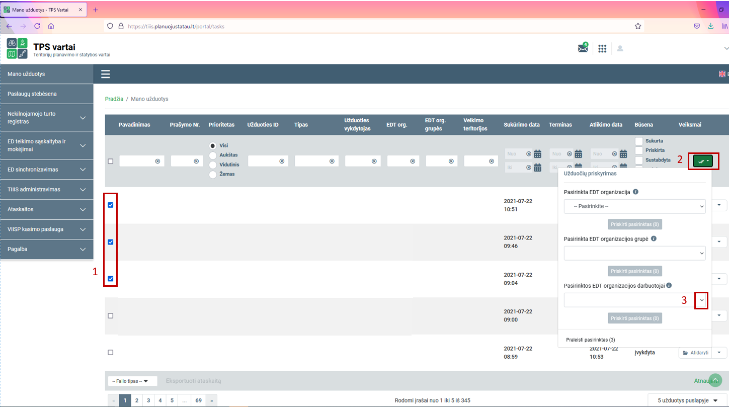Clear the EDT org. filter field
This screenshot has height=408, width=729.
412,161
